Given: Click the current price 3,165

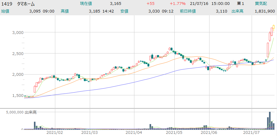Looking at the screenshot, I should coord(115,4).
